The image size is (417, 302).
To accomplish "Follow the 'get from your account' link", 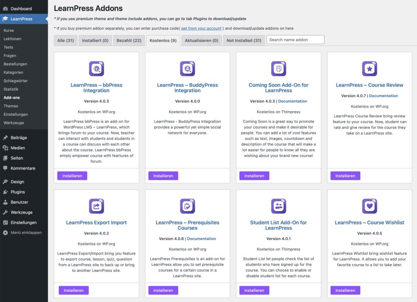I will 201,28.
